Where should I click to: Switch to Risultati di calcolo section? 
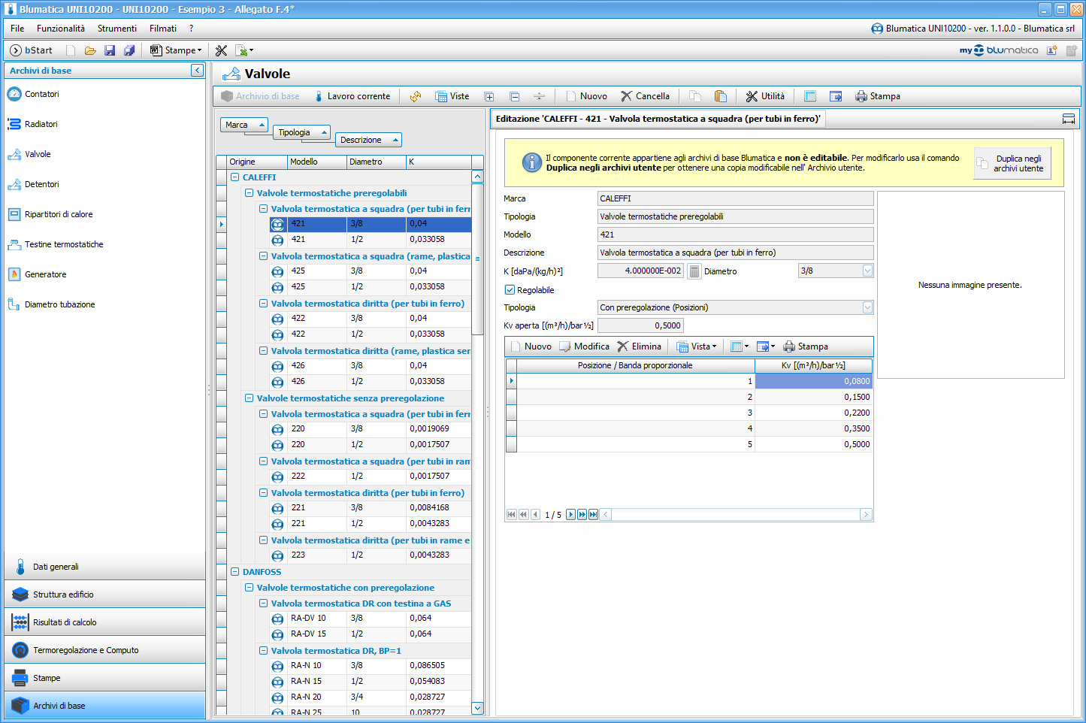(104, 622)
